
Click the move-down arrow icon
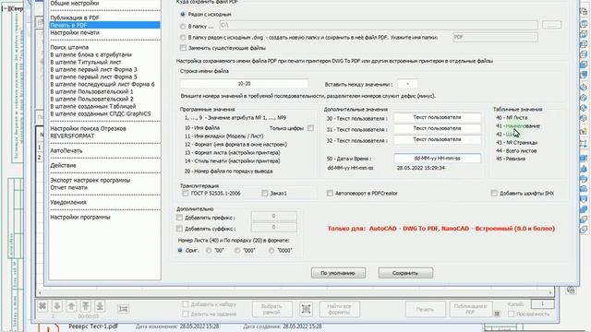point(57,306)
